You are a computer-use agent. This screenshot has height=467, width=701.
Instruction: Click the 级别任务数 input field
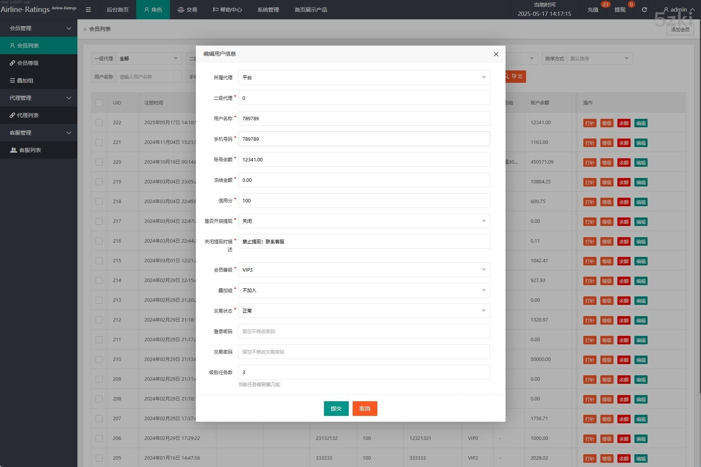(364, 372)
